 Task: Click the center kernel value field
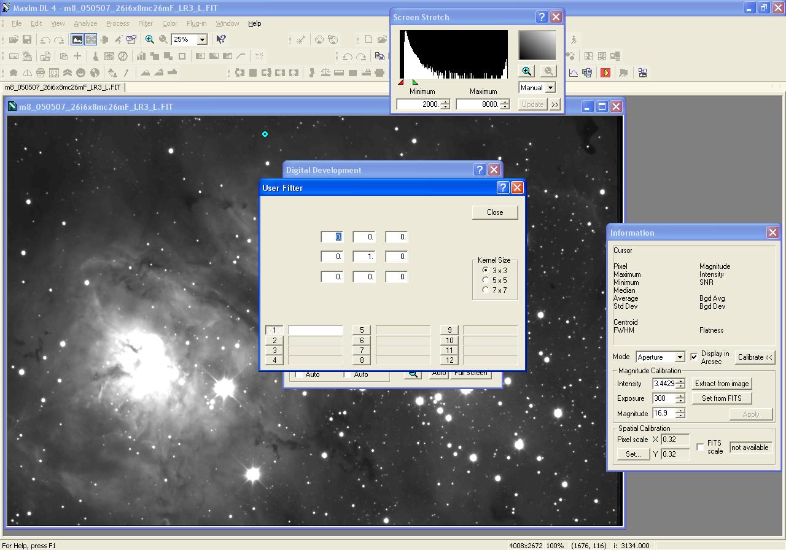coord(364,257)
